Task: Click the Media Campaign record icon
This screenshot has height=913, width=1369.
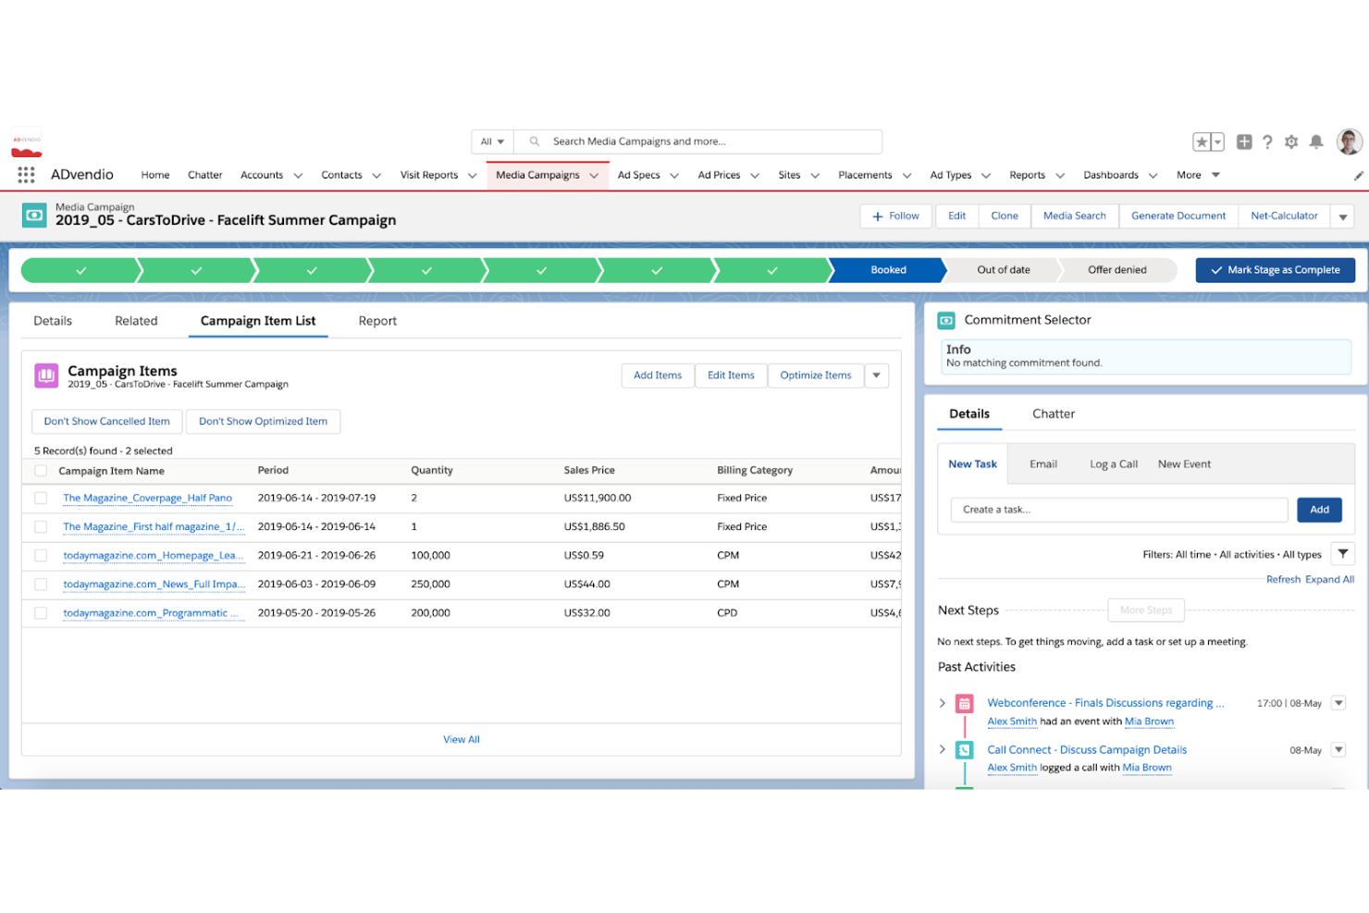Action: point(34,216)
